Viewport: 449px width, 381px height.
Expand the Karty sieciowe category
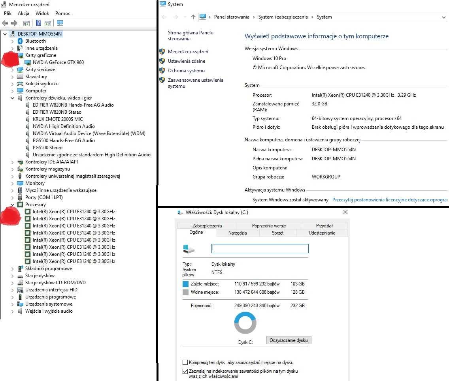12,69
